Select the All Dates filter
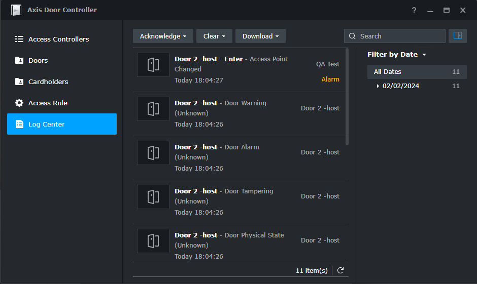 (417, 72)
